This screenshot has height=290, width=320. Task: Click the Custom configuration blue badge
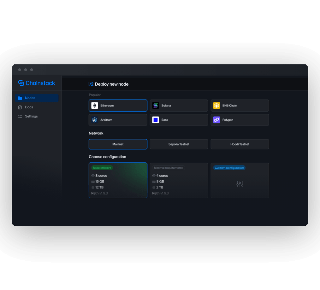(229, 168)
